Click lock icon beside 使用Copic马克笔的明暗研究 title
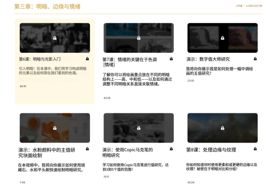This screenshot has height=194, width=276. (x=171, y=149)
